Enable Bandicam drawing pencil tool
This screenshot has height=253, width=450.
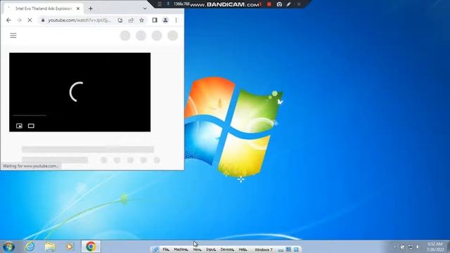(289, 4)
